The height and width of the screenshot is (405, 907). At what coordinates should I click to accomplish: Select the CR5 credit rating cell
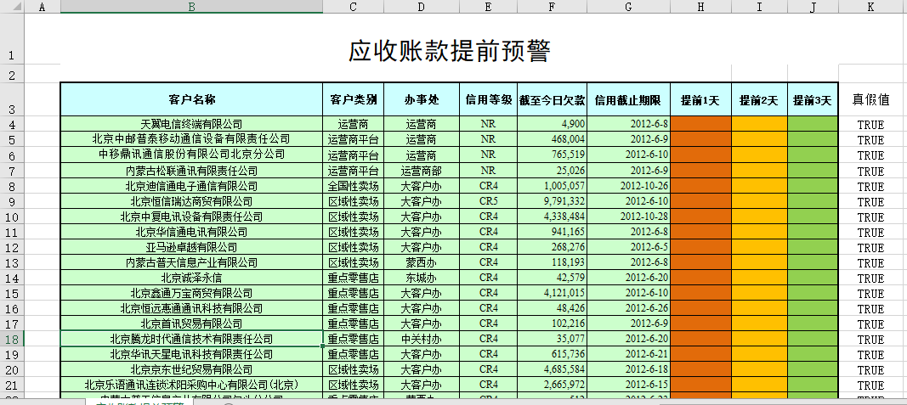tap(488, 201)
